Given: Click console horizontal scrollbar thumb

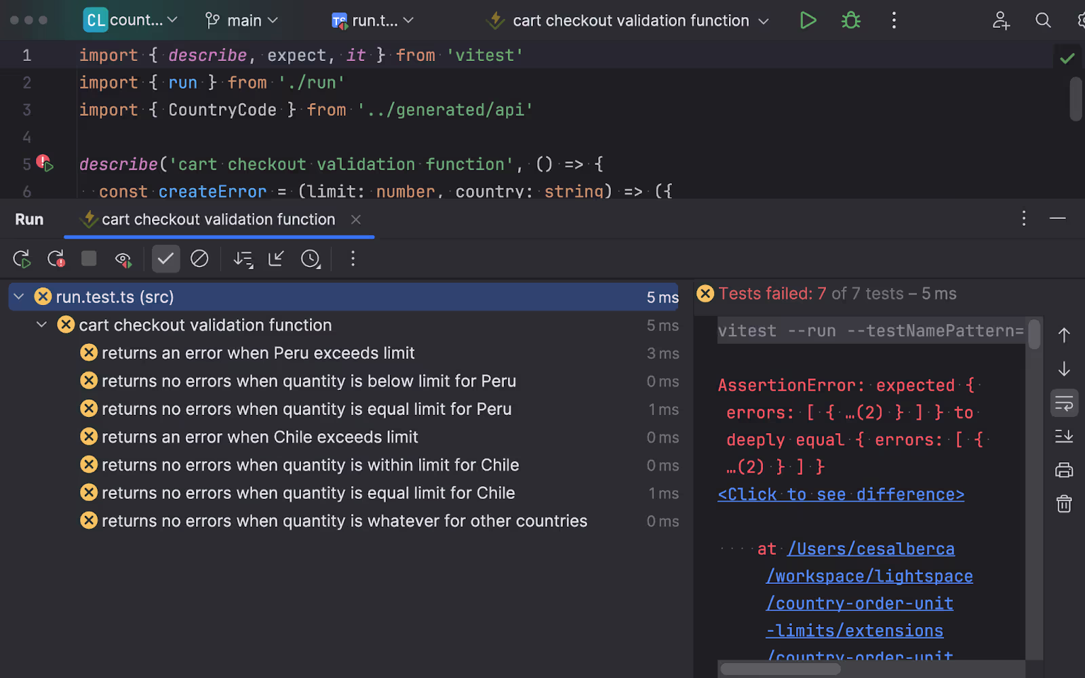Looking at the screenshot, I should coord(781,669).
